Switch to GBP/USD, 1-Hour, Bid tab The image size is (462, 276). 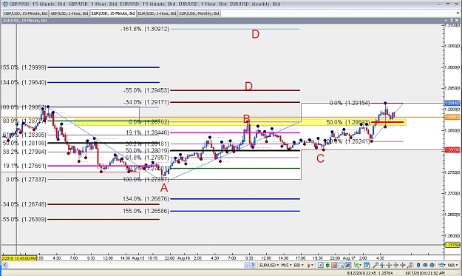pos(69,13)
